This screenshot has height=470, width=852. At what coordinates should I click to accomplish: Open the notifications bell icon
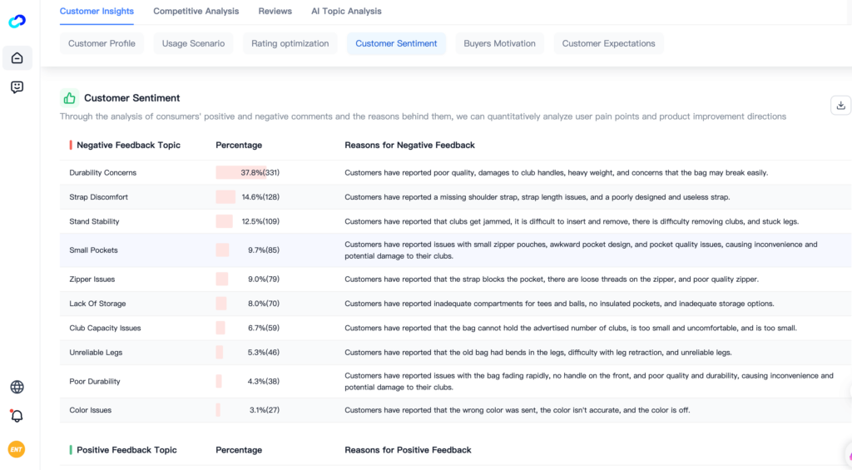click(17, 416)
